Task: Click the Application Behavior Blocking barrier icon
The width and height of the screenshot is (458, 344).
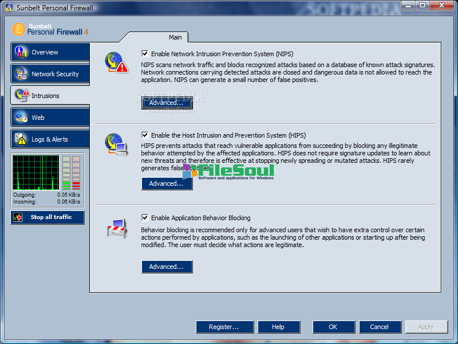Action: [117, 228]
